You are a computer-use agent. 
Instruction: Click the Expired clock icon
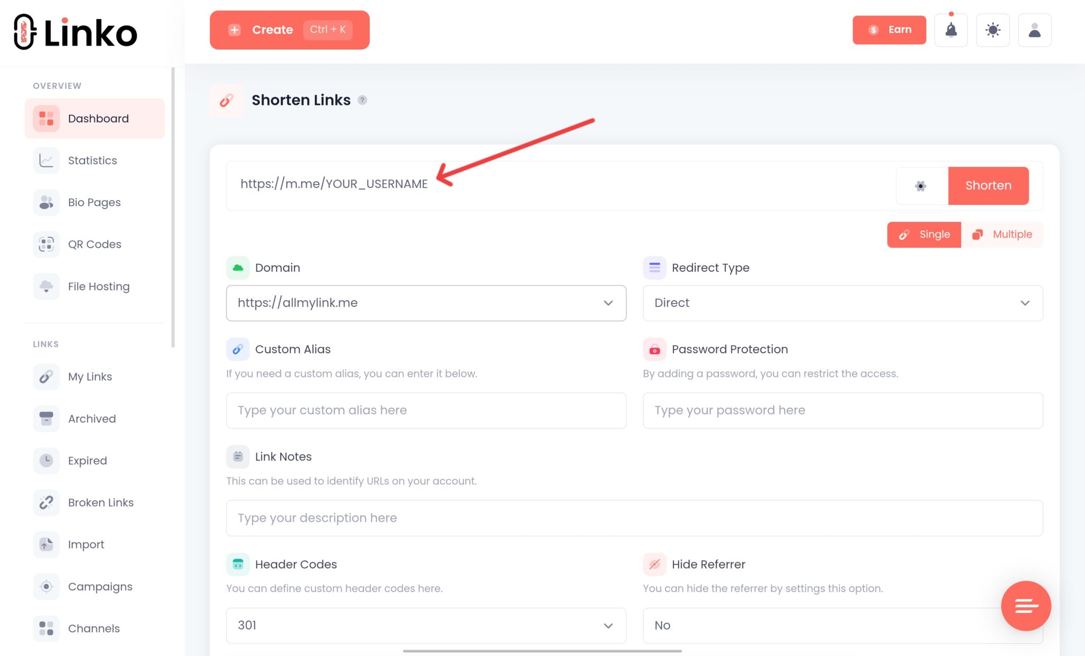tap(46, 461)
